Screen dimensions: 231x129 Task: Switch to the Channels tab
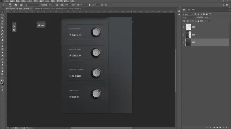189,10
